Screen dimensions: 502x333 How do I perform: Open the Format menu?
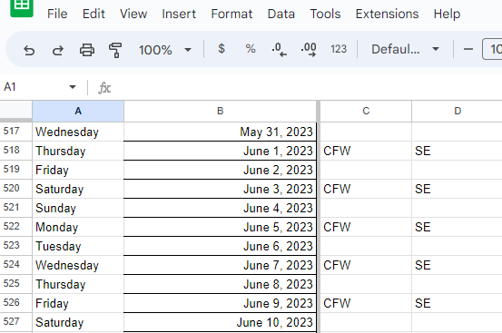[x=231, y=14]
